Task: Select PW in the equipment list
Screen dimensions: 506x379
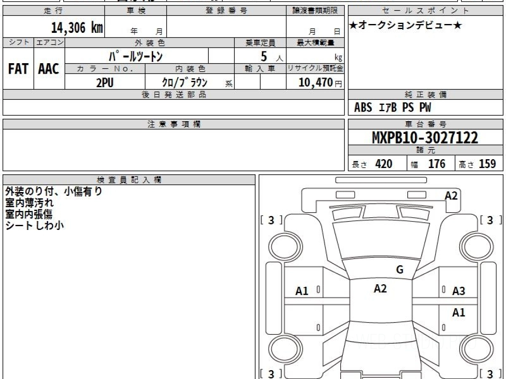Action: pyautogui.click(x=425, y=108)
